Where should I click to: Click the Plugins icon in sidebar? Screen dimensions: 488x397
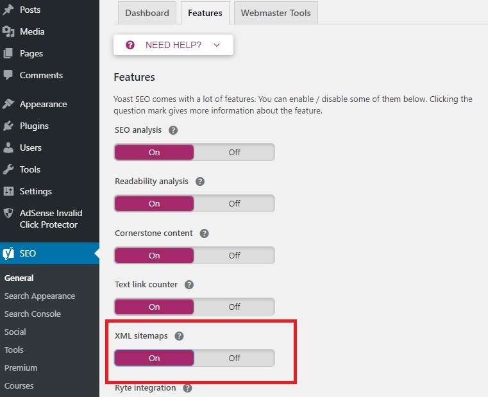pyautogui.click(x=8, y=126)
